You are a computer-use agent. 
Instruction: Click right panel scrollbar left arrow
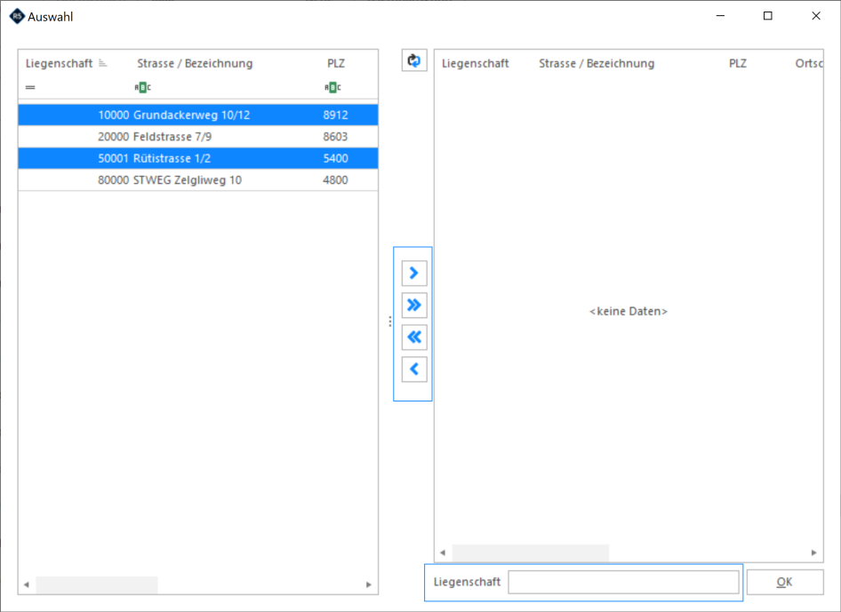pos(443,552)
